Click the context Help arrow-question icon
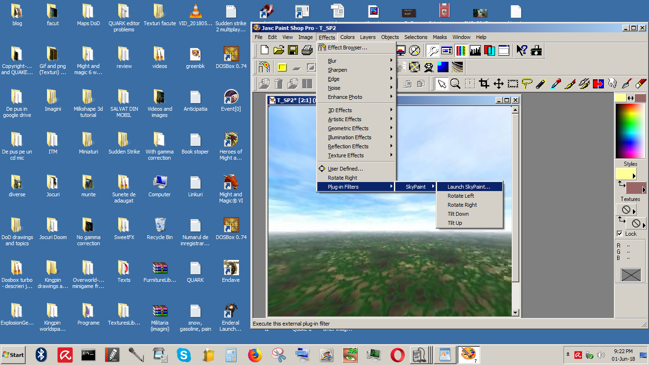649x365 pixels. coord(522,50)
